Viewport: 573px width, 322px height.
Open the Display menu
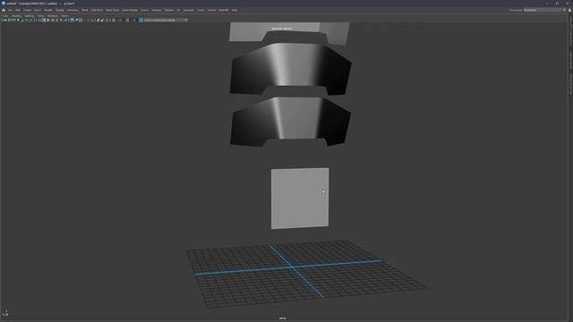pos(60,10)
